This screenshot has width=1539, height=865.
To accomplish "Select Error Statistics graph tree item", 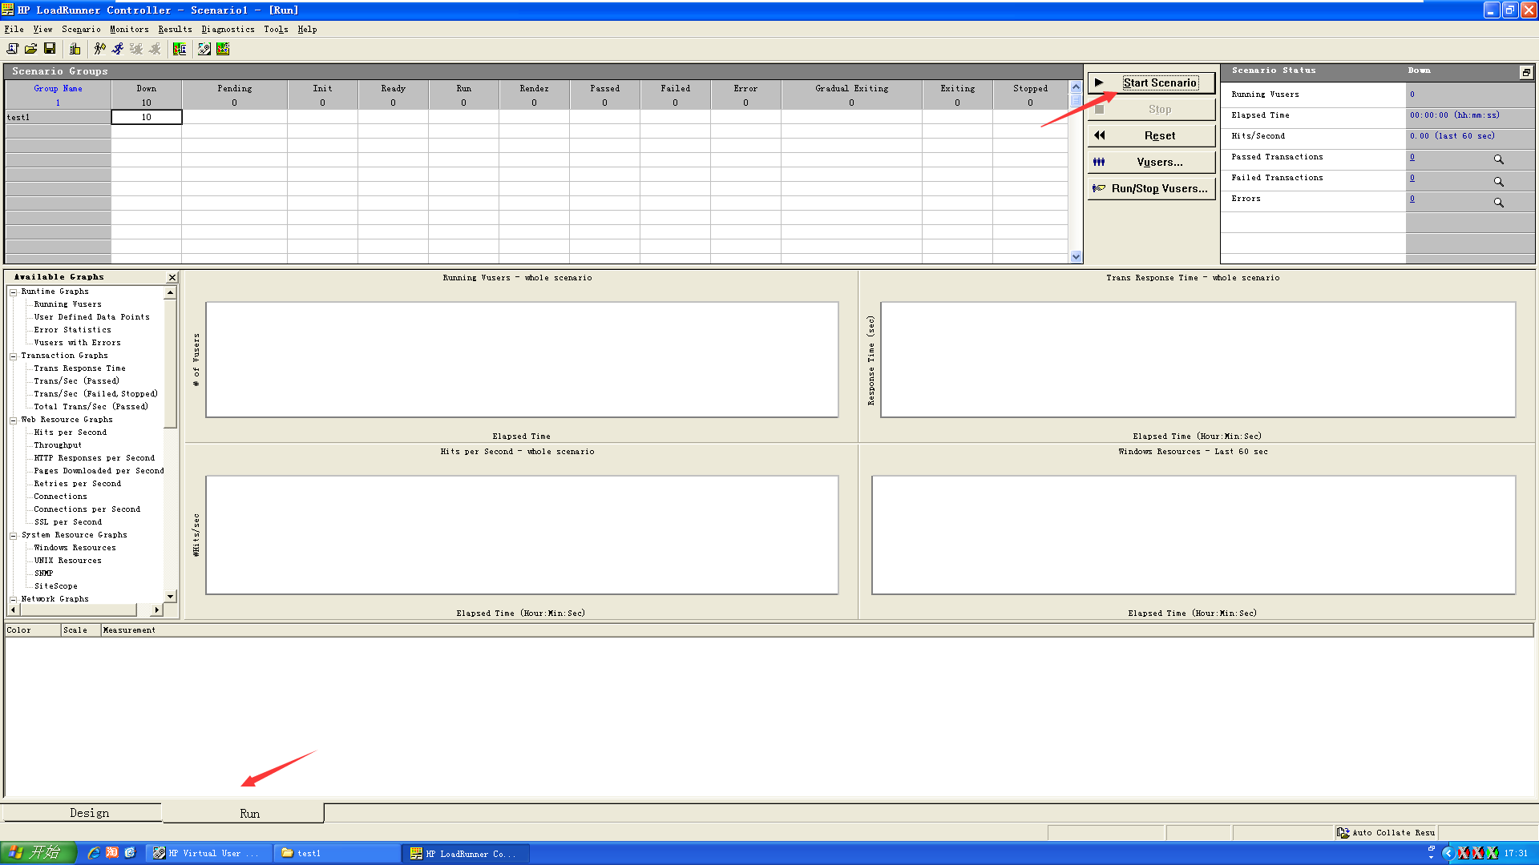I will tap(72, 330).
